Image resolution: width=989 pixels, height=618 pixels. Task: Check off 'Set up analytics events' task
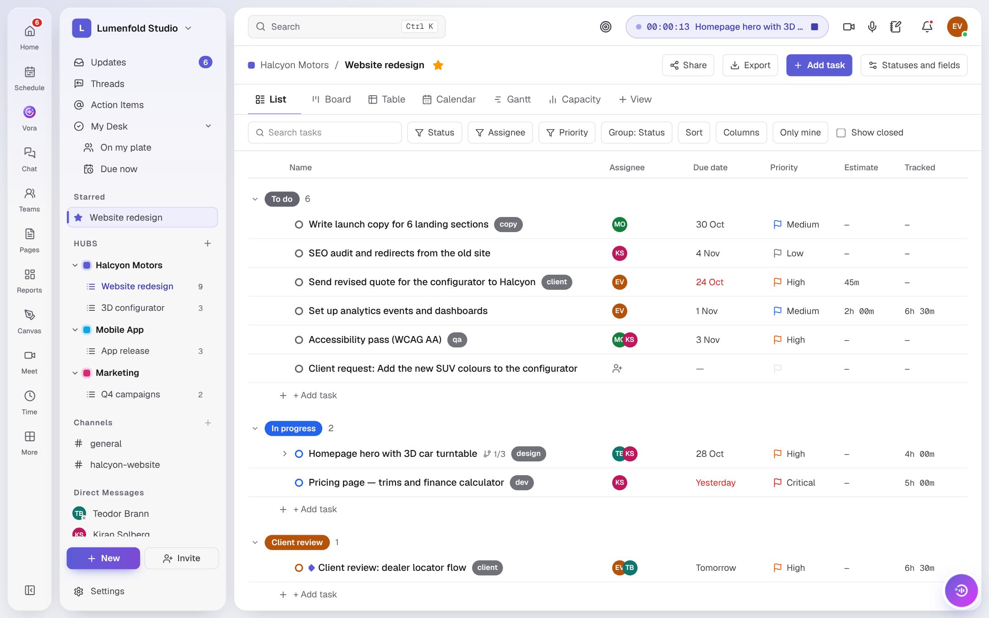coord(299,311)
